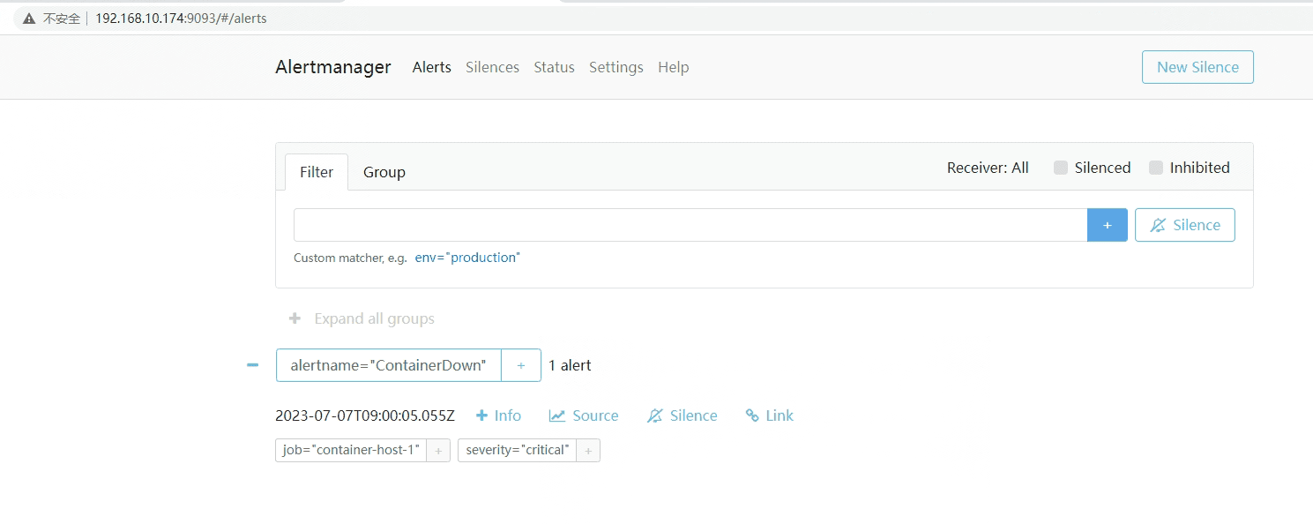The width and height of the screenshot is (1313, 524).
Task: Apply the env="production" example matcher
Action: (x=467, y=258)
